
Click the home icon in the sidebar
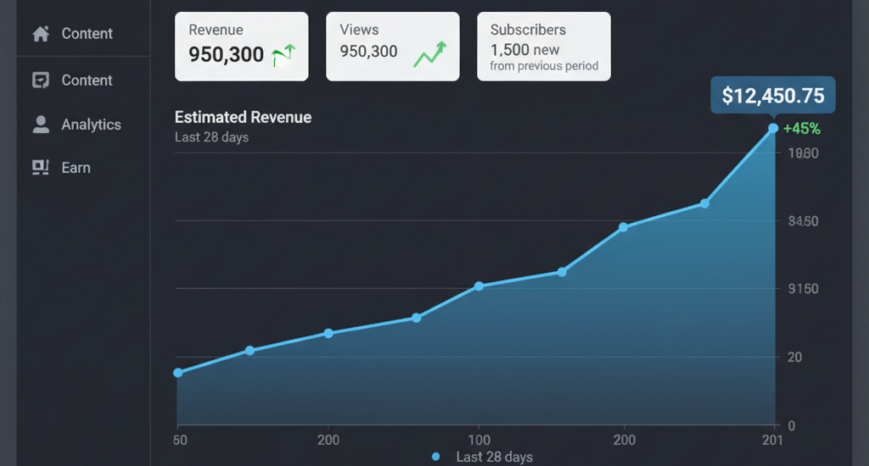coord(40,34)
